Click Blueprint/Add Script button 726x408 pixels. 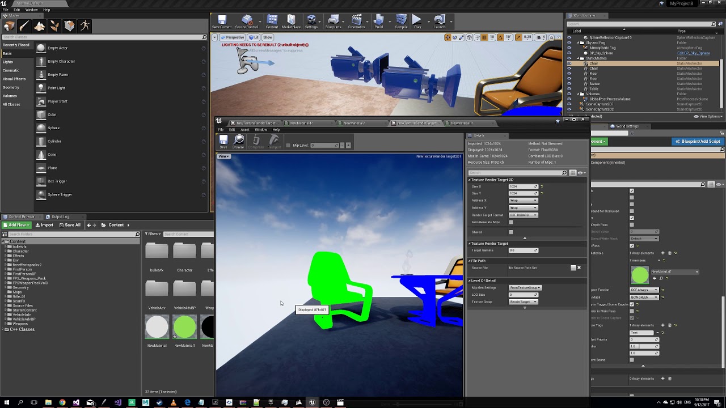[697, 141]
